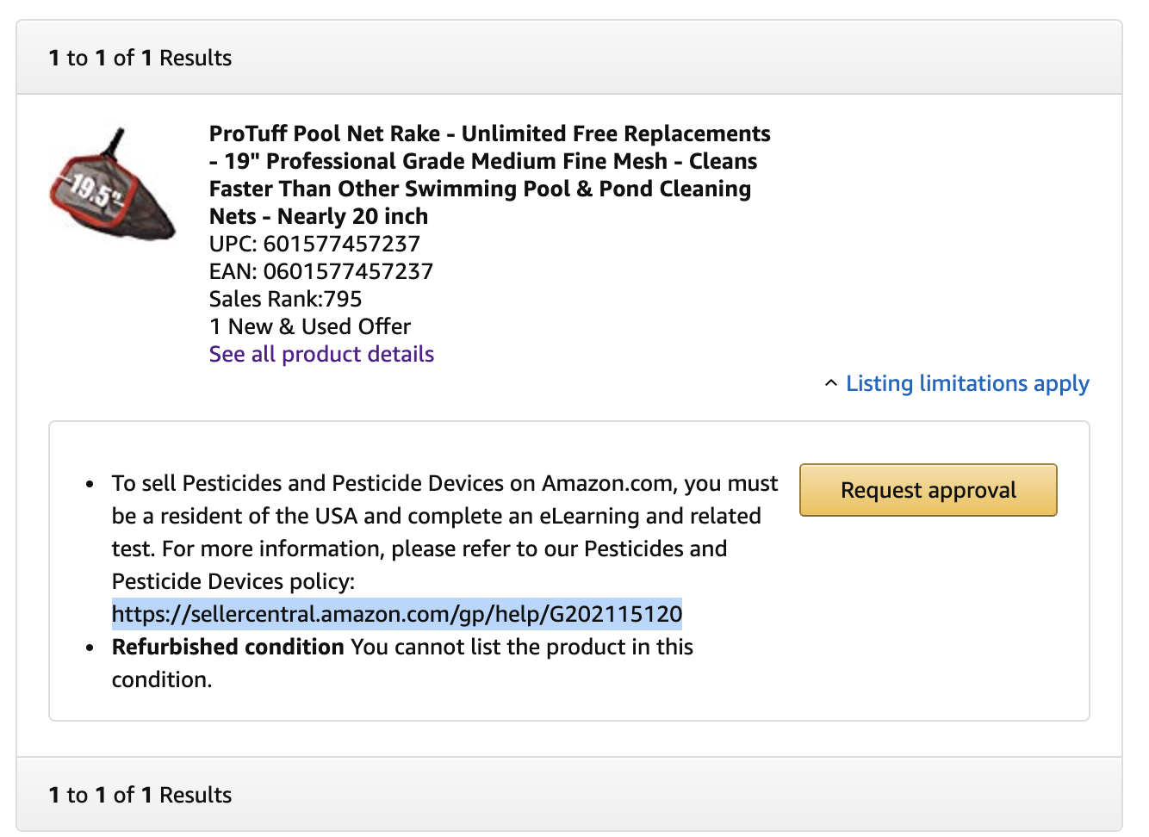Image resolution: width=1149 pixels, height=837 pixels.
Task: Click the bullet point before the Pesticides notice
Action: click(x=90, y=485)
